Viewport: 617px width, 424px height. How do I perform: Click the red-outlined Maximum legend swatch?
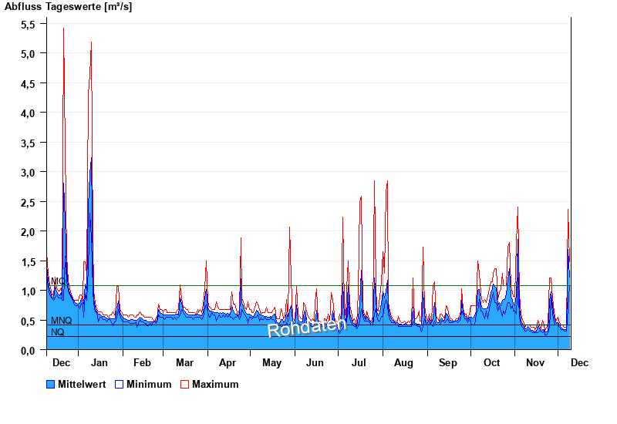click(185, 384)
